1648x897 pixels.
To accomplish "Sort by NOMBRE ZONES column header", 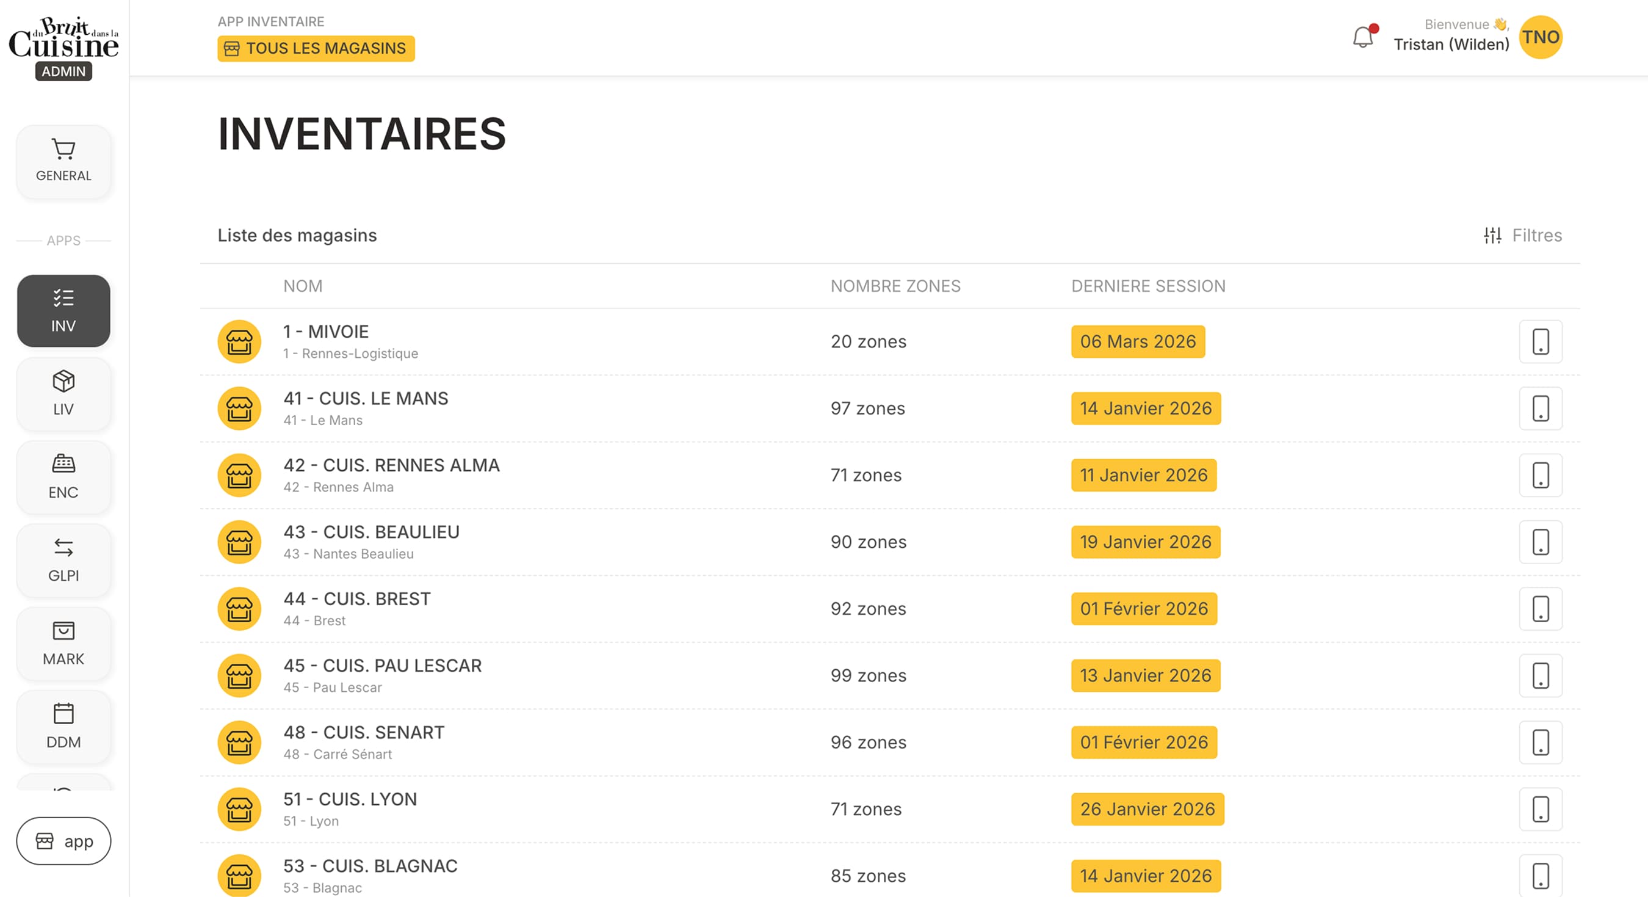I will (x=895, y=286).
